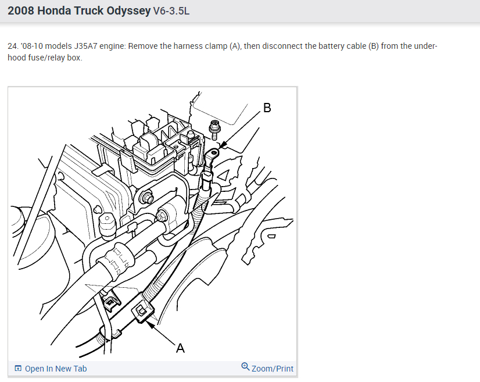Image resolution: width=480 pixels, height=382 pixels.
Task: Click the ribbed hose coupling in diagram
Action: 119,259
